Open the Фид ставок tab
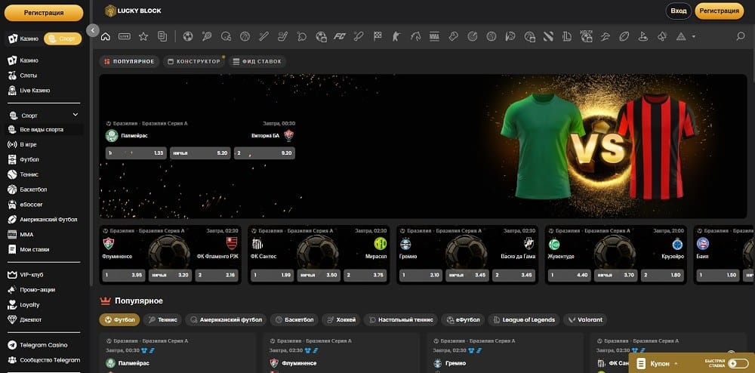755x373 pixels. tap(257, 62)
